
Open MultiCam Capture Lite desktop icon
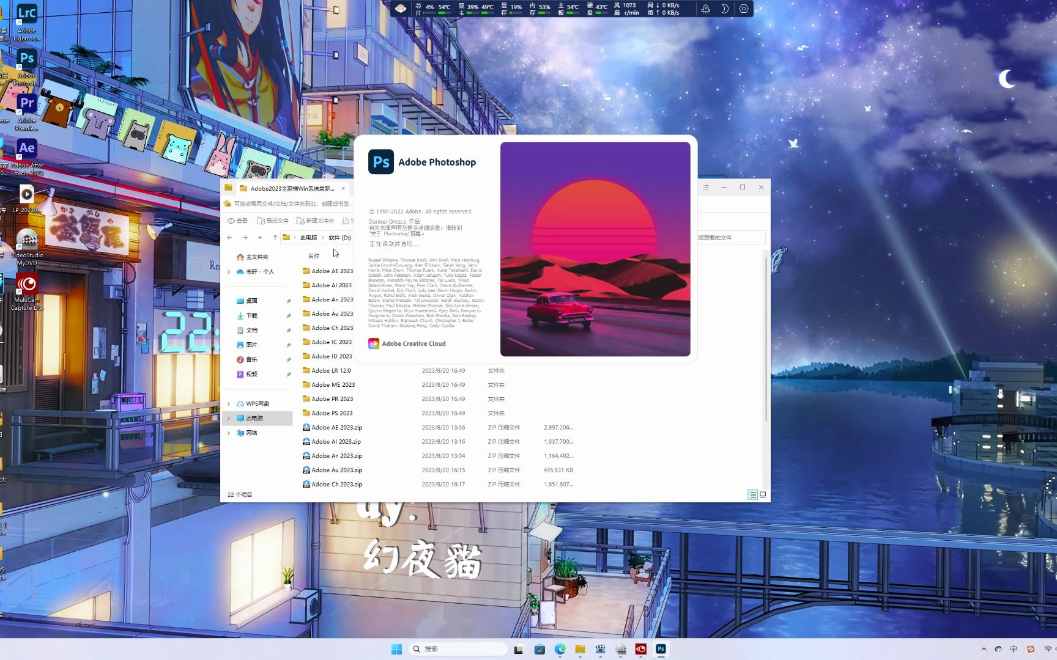click(x=27, y=291)
